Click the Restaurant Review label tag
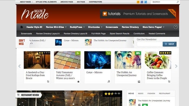The width and height of the screenshot is (189, 106). (29, 95)
